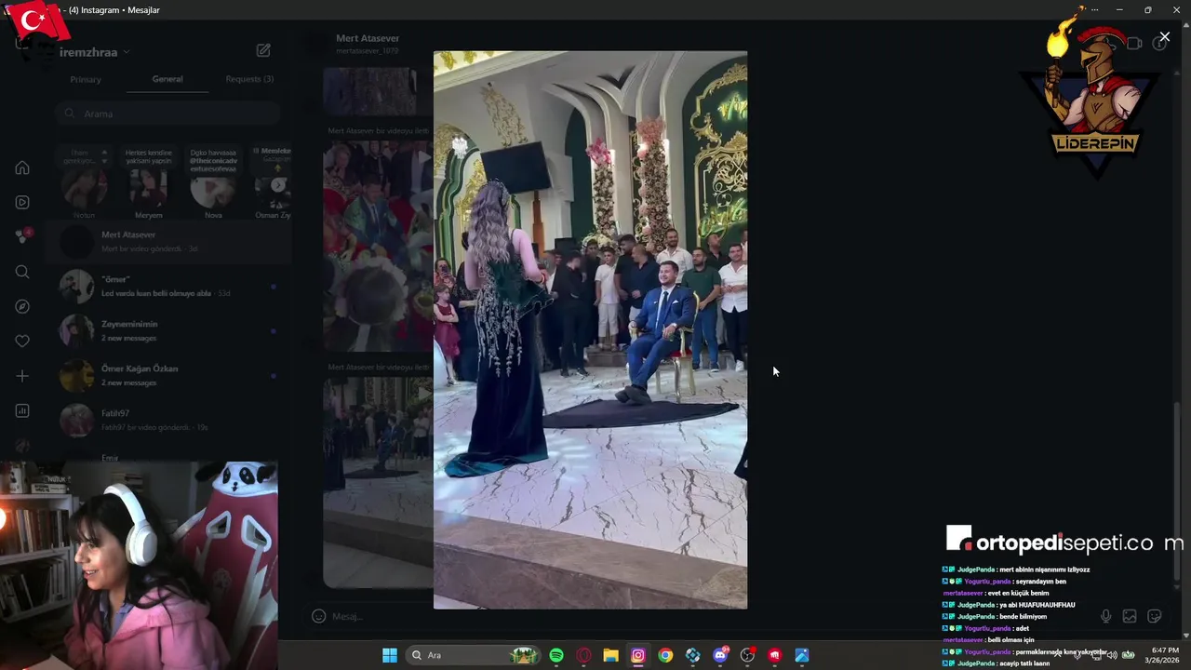The image size is (1191, 670).
Task: Switch to the Primary messages tab
Action: (86, 79)
